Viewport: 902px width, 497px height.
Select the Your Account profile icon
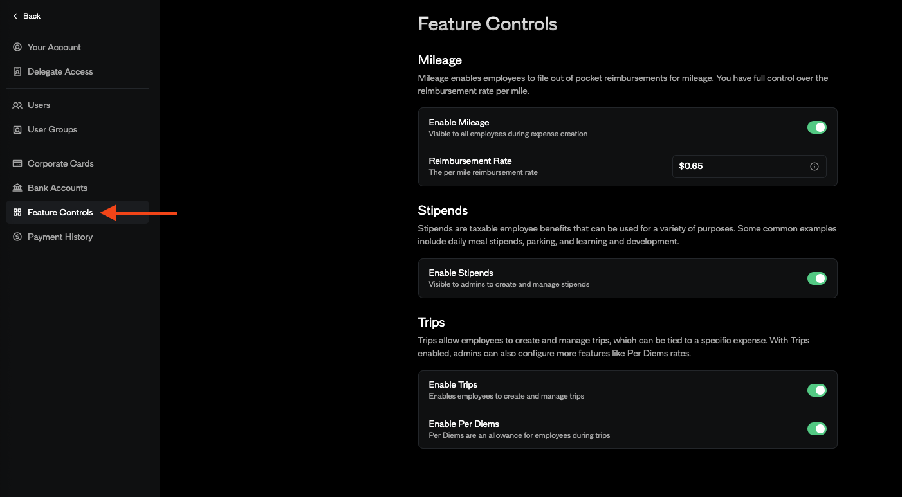(17, 46)
